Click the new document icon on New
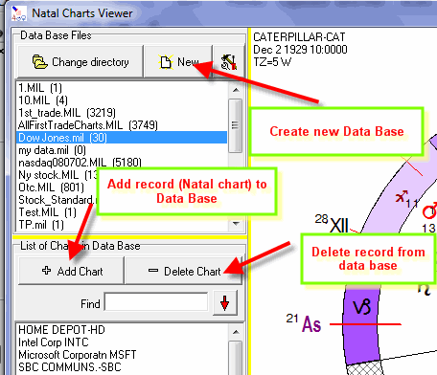Image resolution: width=437 pixels, height=375 pixels. click(x=166, y=61)
